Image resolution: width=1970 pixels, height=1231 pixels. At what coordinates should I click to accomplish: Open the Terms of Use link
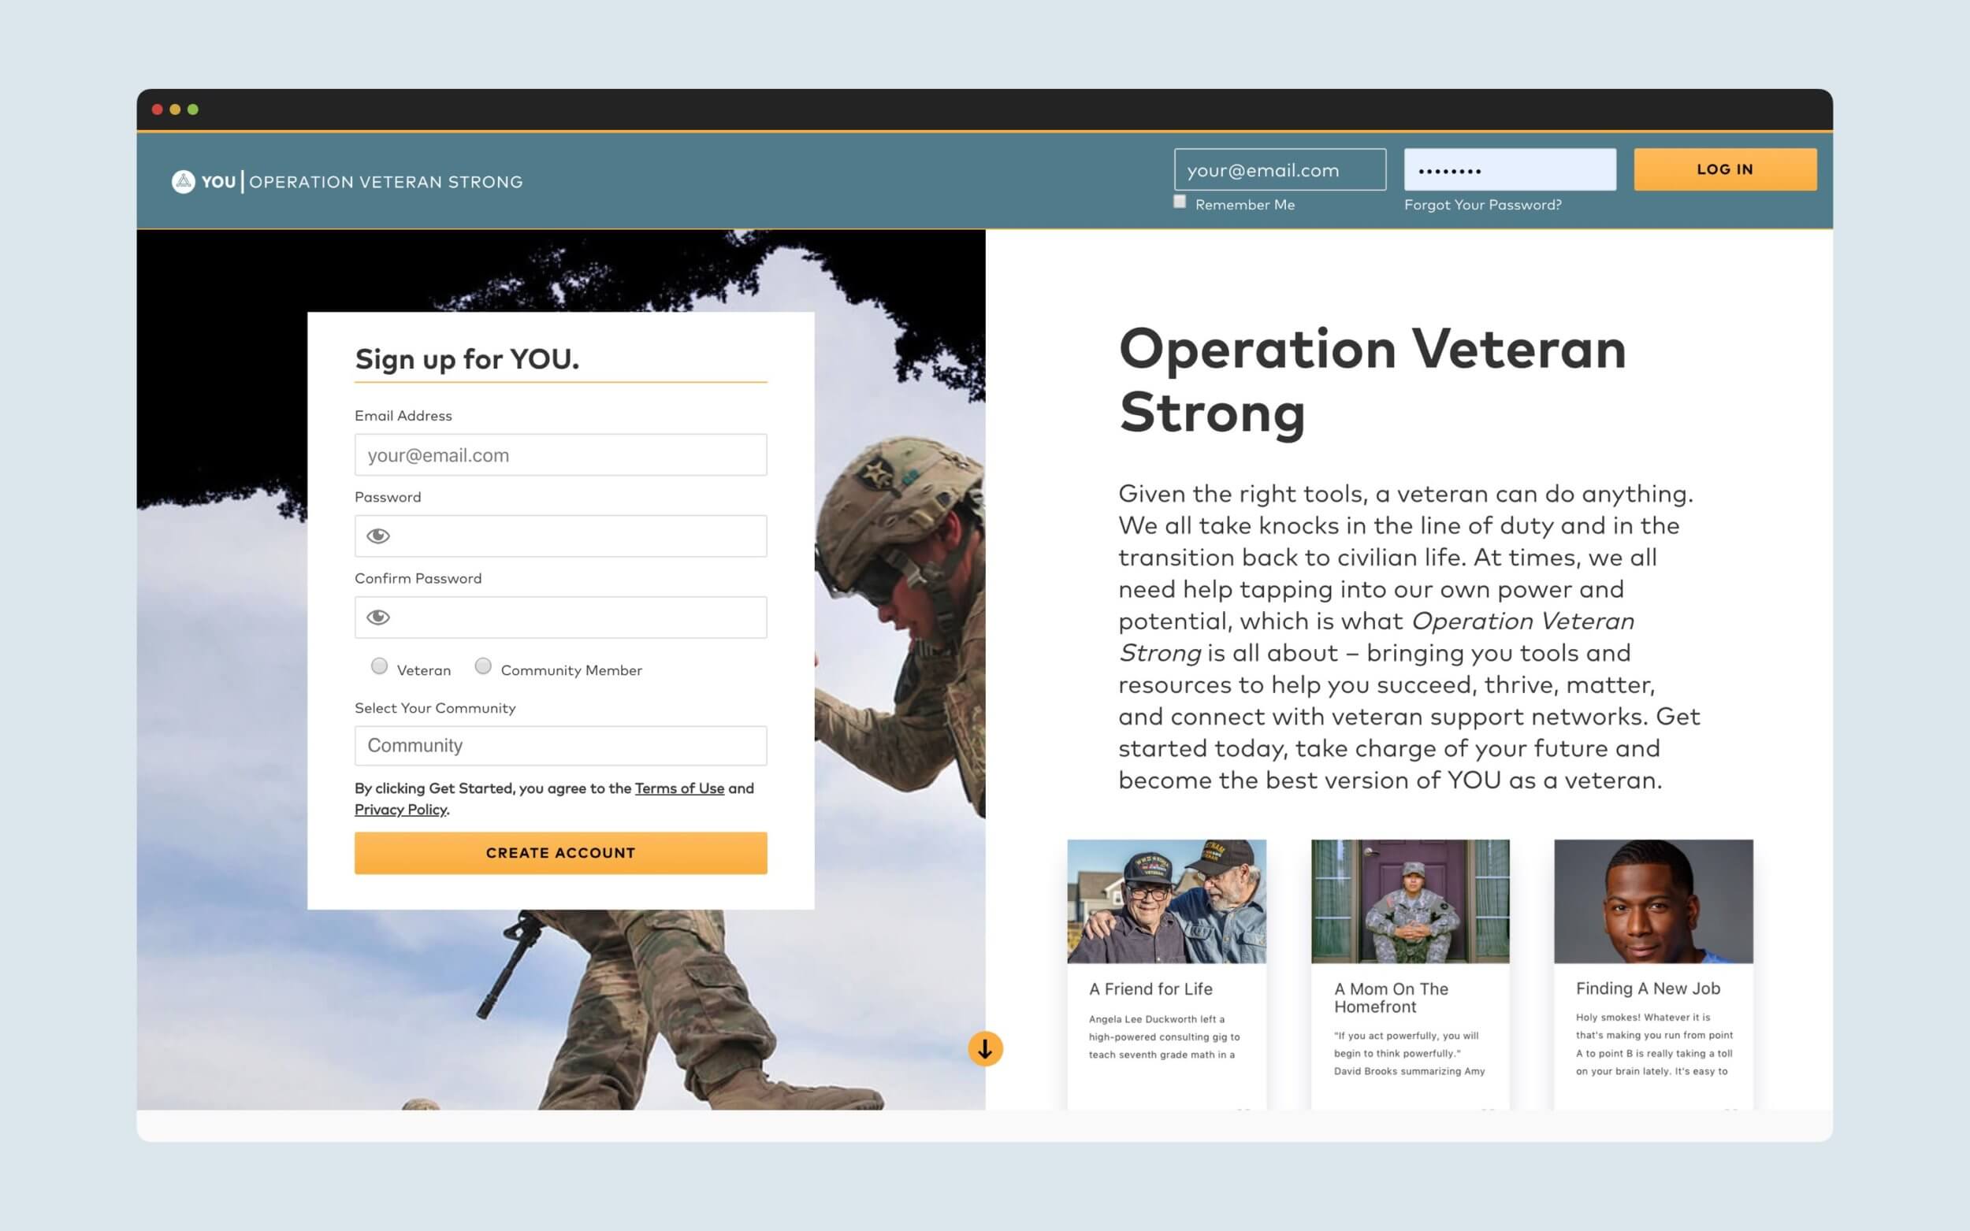click(679, 788)
